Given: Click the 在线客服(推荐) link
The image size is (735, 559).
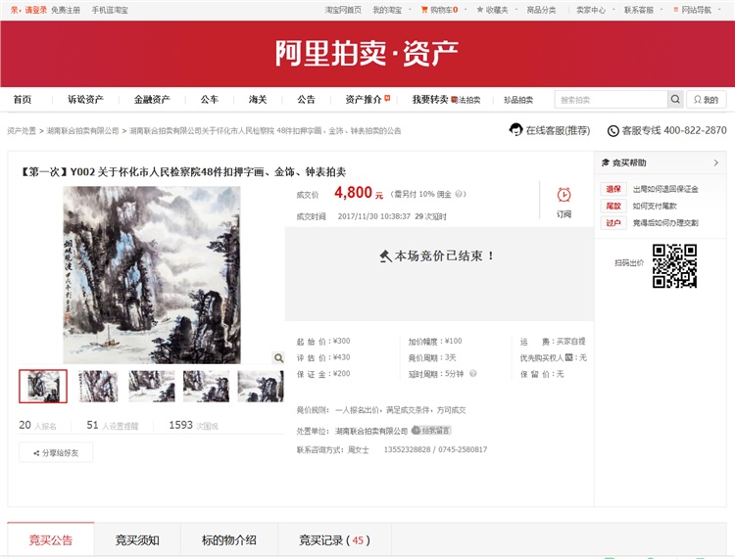Looking at the screenshot, I should (x=558, y=130).
